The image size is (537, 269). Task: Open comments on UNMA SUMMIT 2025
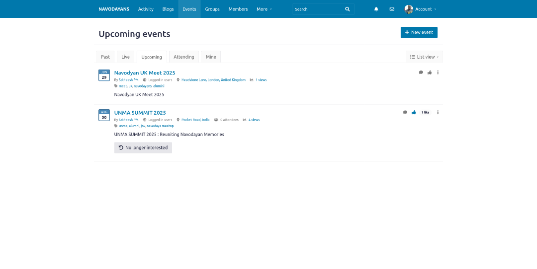(x=405, y=112)
